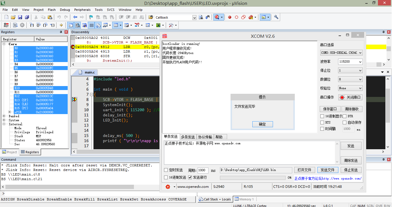
Task: Check the 16进制显示 checkbox
Action: (322, 116)
